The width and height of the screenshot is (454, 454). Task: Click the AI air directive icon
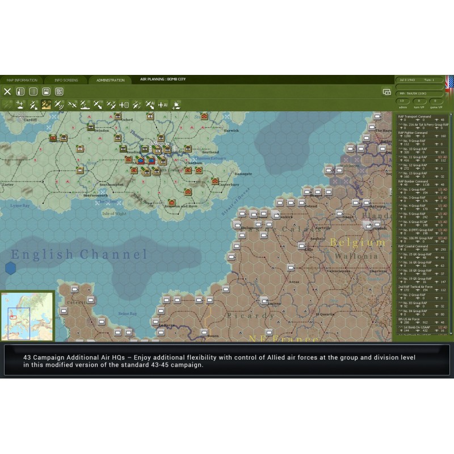coord(150,104)
